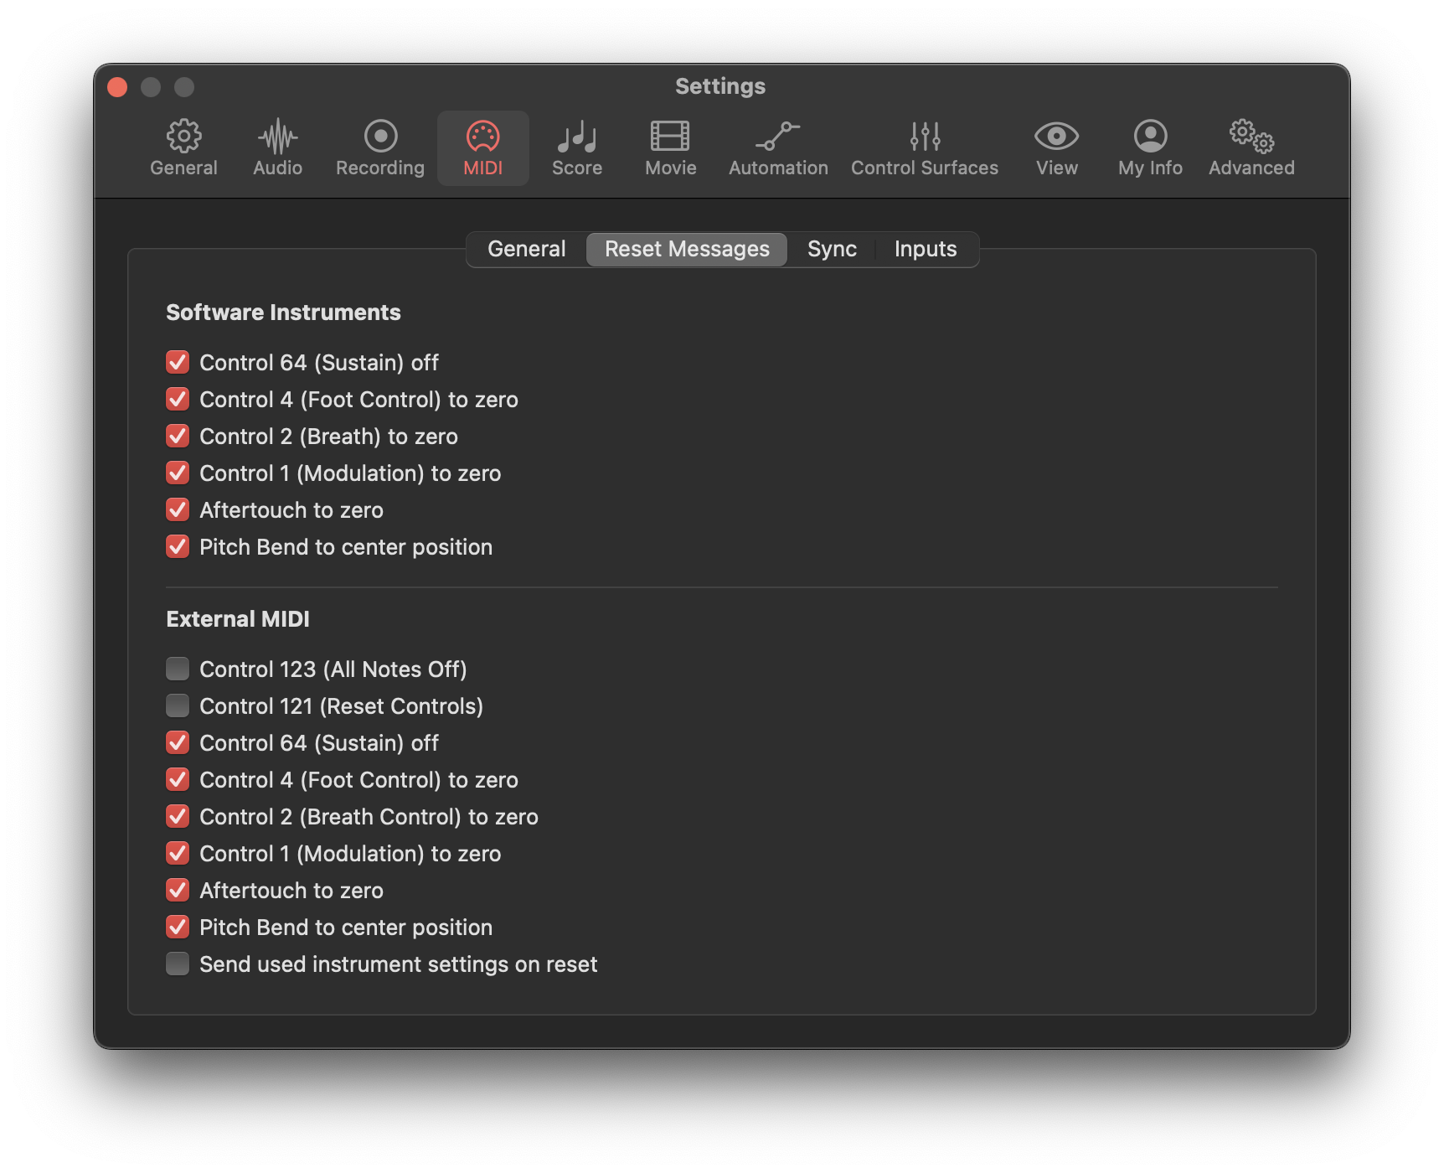Open the MIDI settings pane
Viewport: 1444px width, 1173px height.
[x=483, y=147]
